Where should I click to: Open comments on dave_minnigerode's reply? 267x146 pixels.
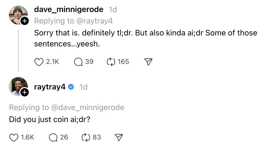[78, 62]
